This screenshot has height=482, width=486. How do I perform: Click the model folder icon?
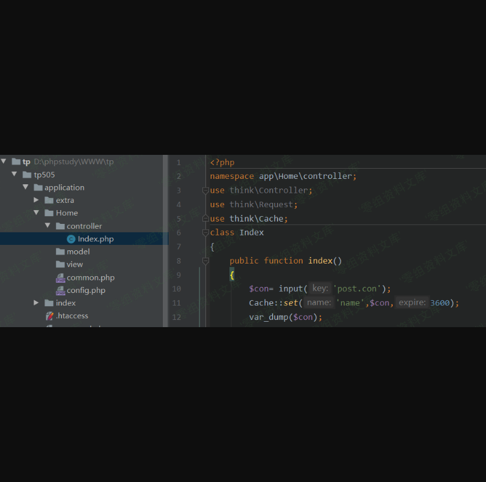tap(60, 252)
